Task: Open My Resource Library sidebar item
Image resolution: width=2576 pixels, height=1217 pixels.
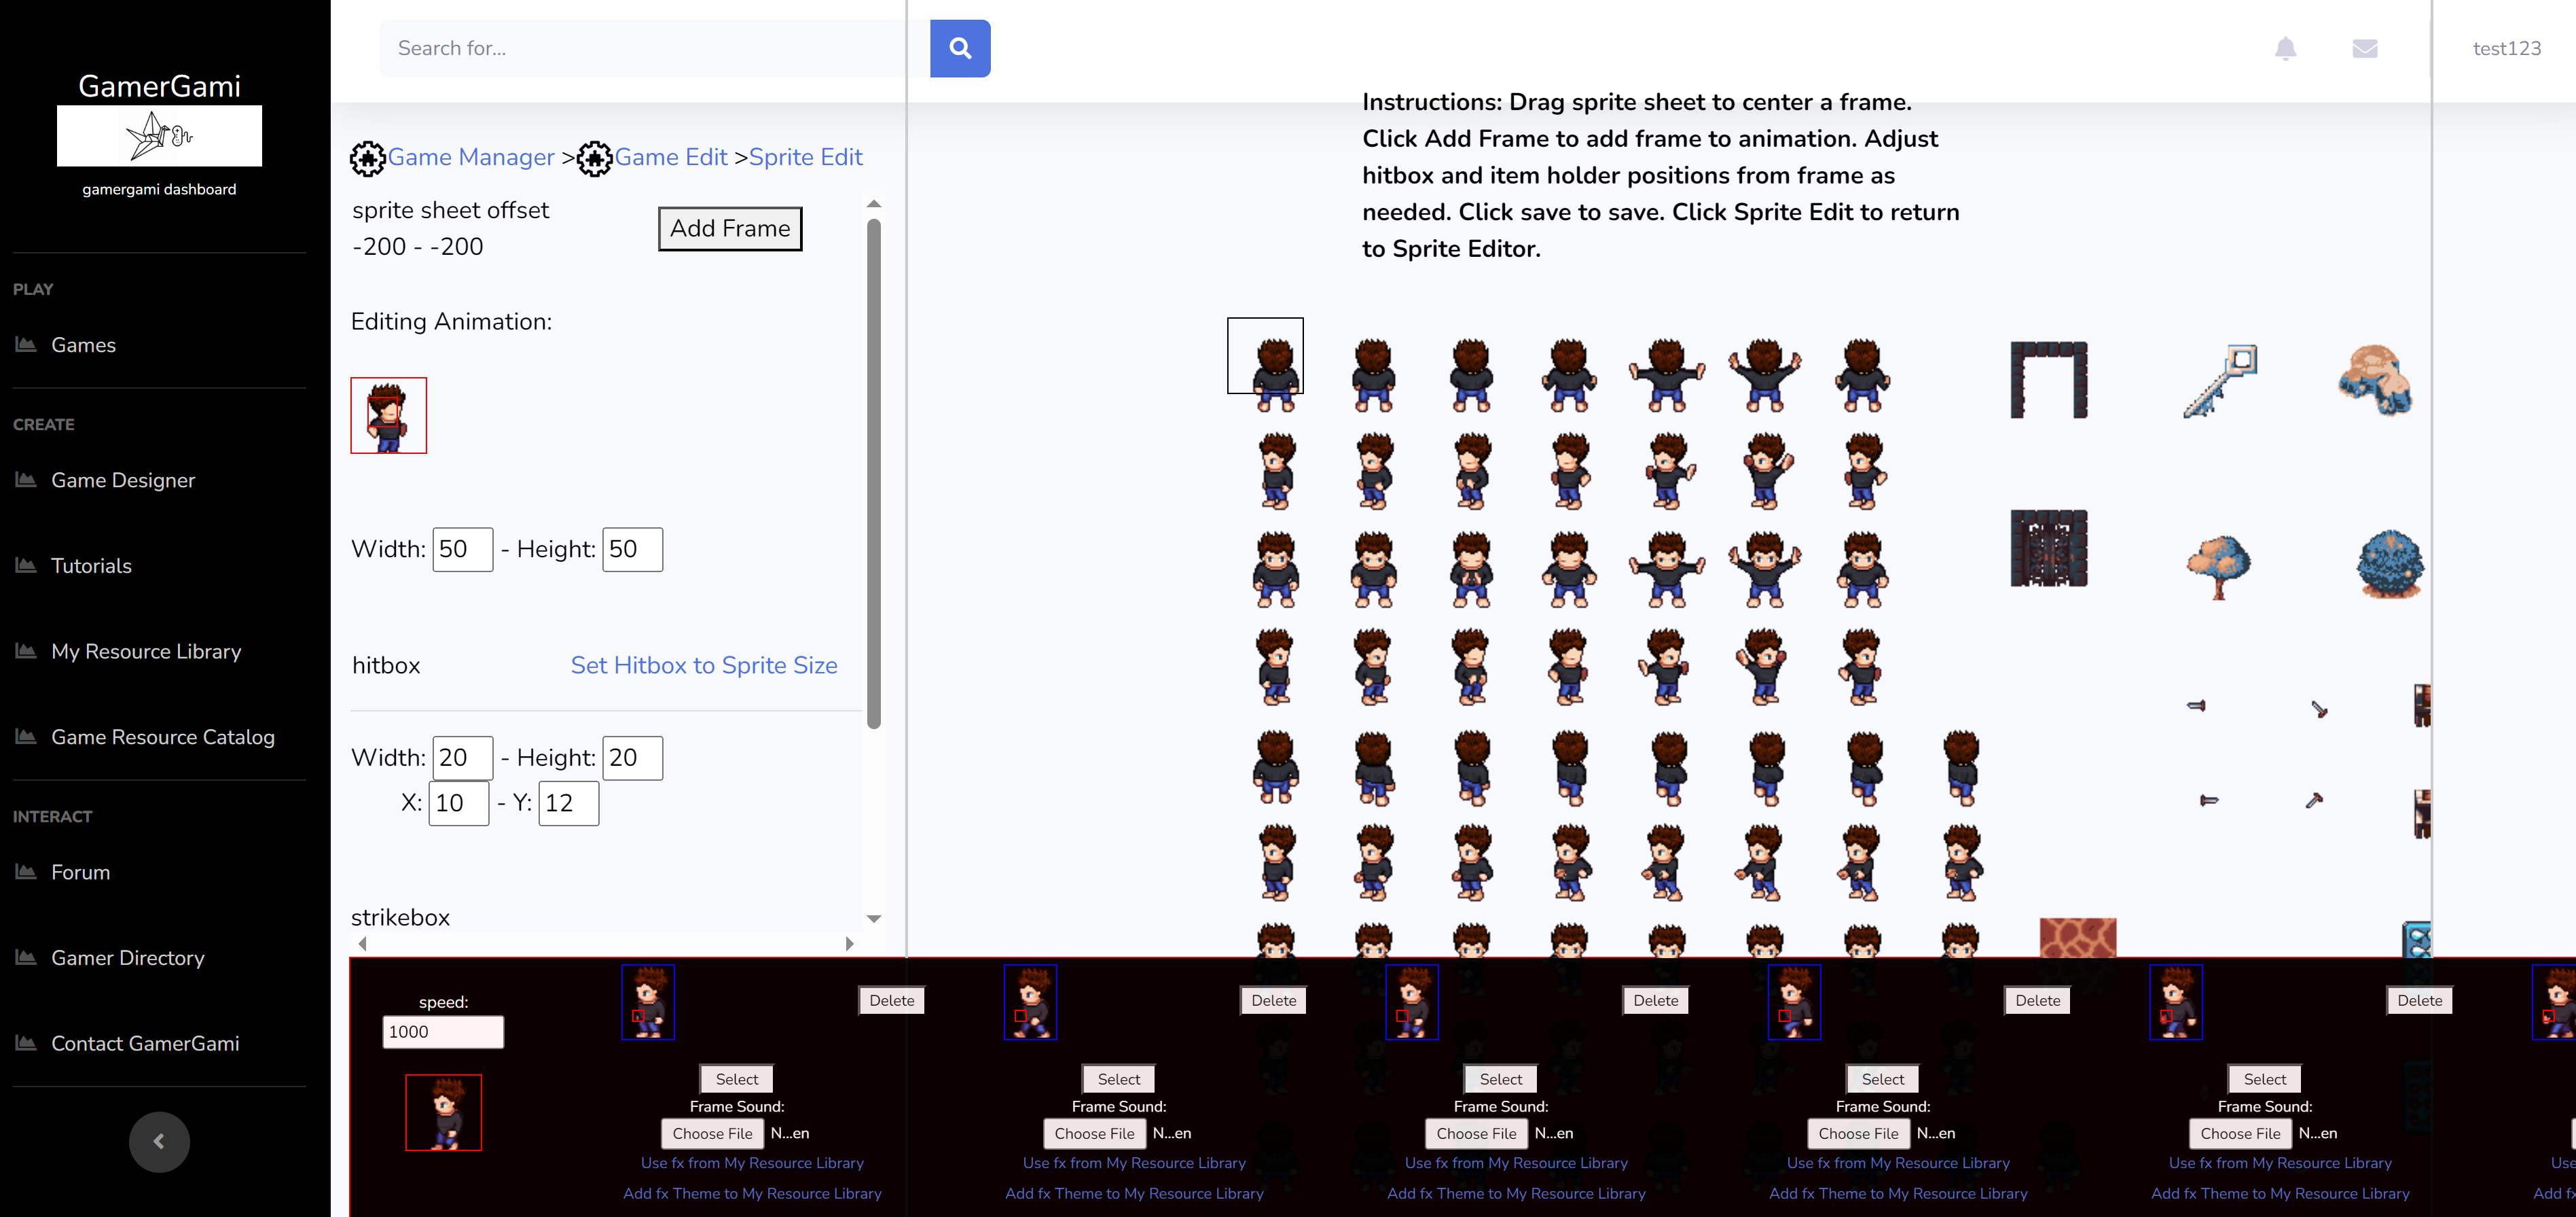Action: tap(146, 652)
